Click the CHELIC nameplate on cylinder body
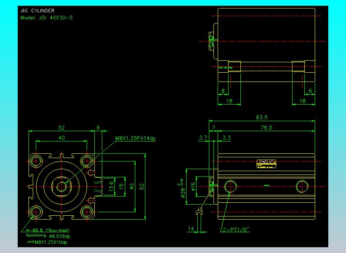The image size is (346, 253). [x=266, y=164]
